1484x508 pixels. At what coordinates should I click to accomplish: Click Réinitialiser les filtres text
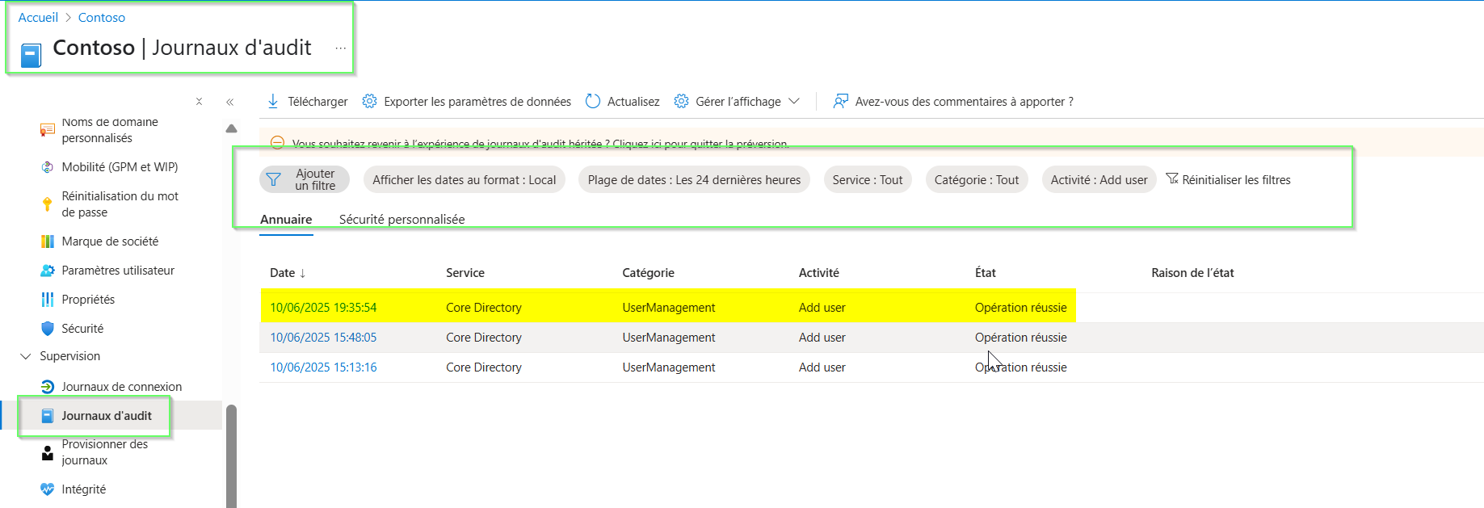1236,180
